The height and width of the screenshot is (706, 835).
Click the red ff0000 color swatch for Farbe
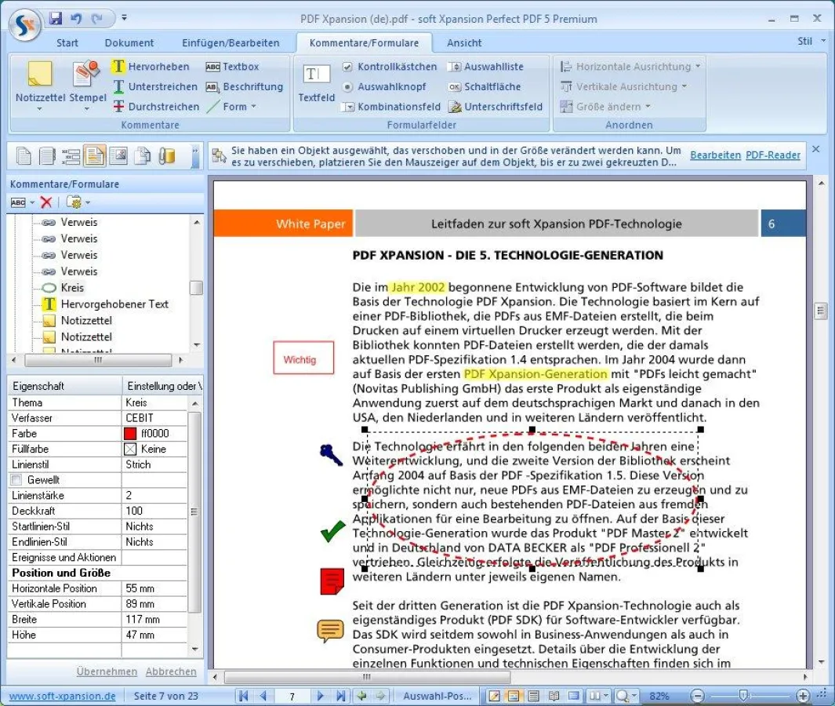tap(131, 433)
